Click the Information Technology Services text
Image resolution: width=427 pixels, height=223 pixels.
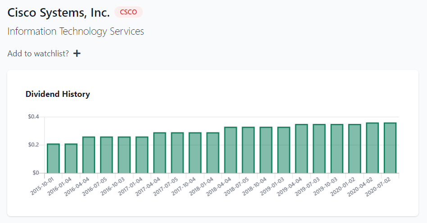[75, 32]
